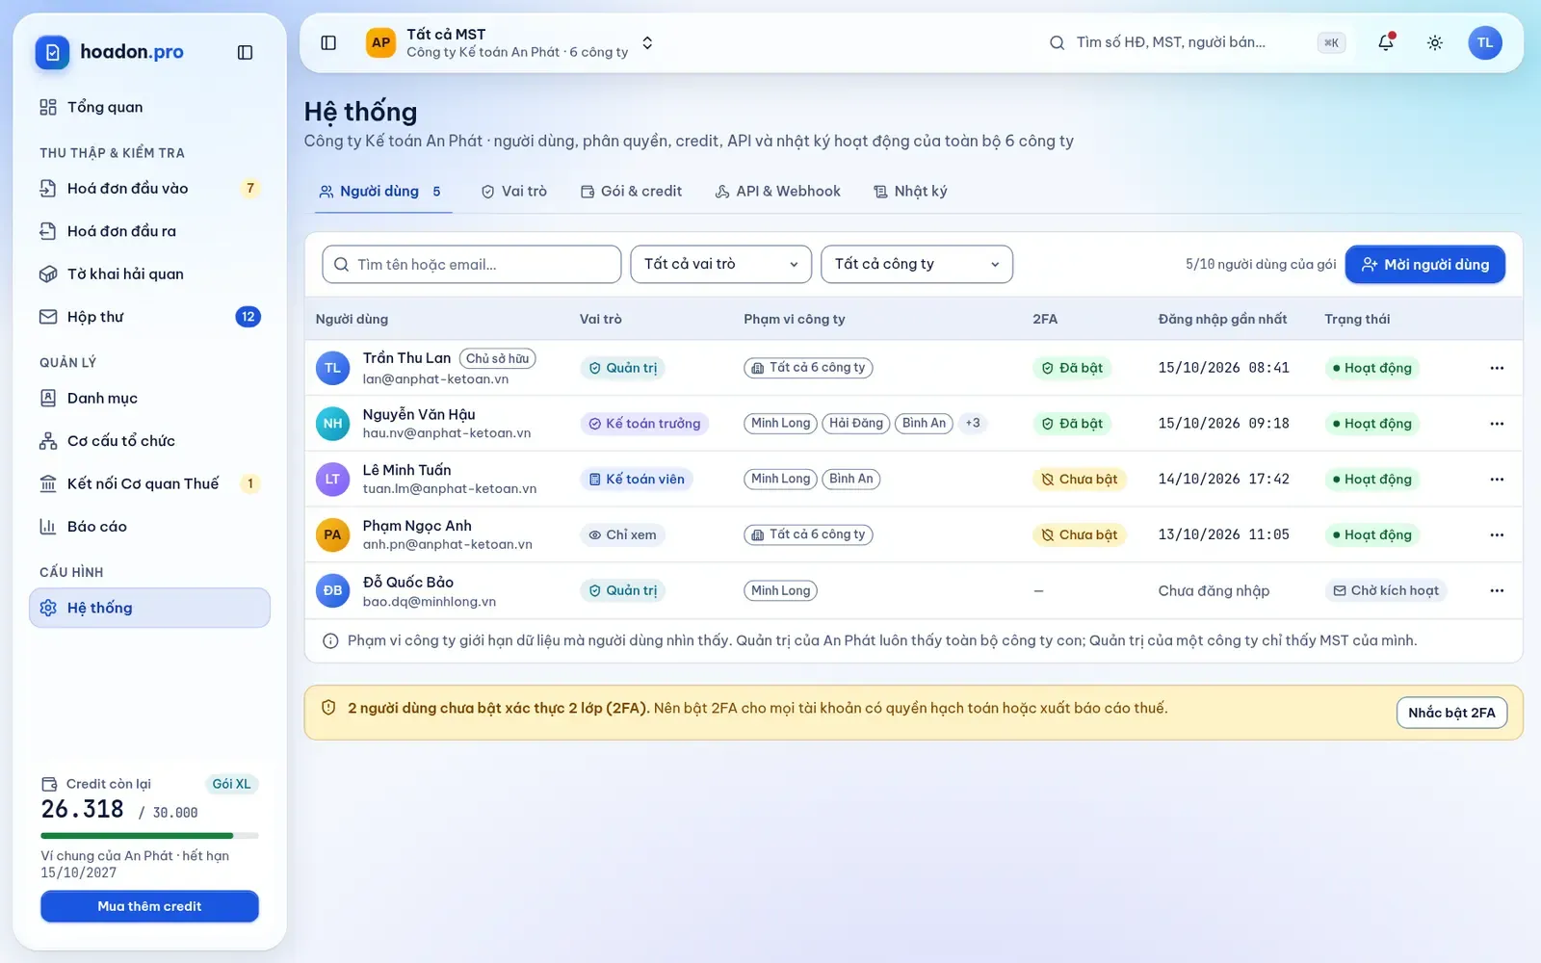Go to Tổng quan dashboard
The height and width of the screenshot is (963, 1541).
tap(149, 107)
